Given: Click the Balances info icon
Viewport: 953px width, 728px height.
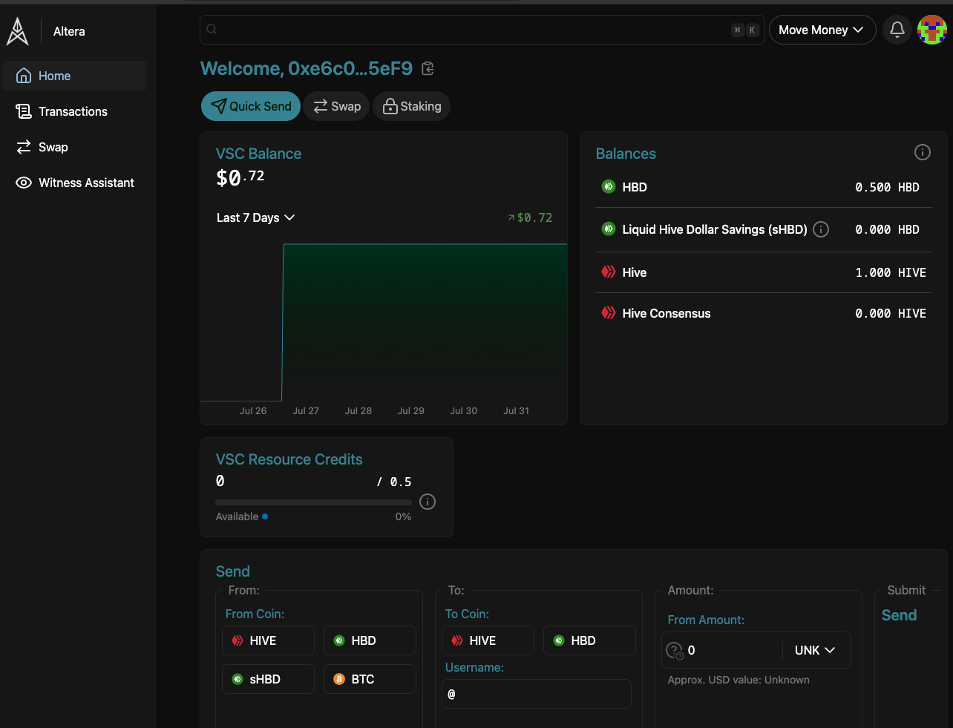Looking at the screenshot, I should tap(922, 152).
